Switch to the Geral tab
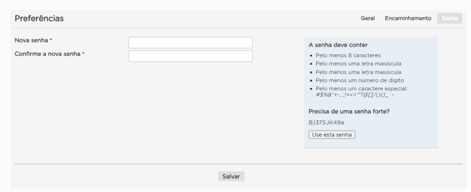 368,18
